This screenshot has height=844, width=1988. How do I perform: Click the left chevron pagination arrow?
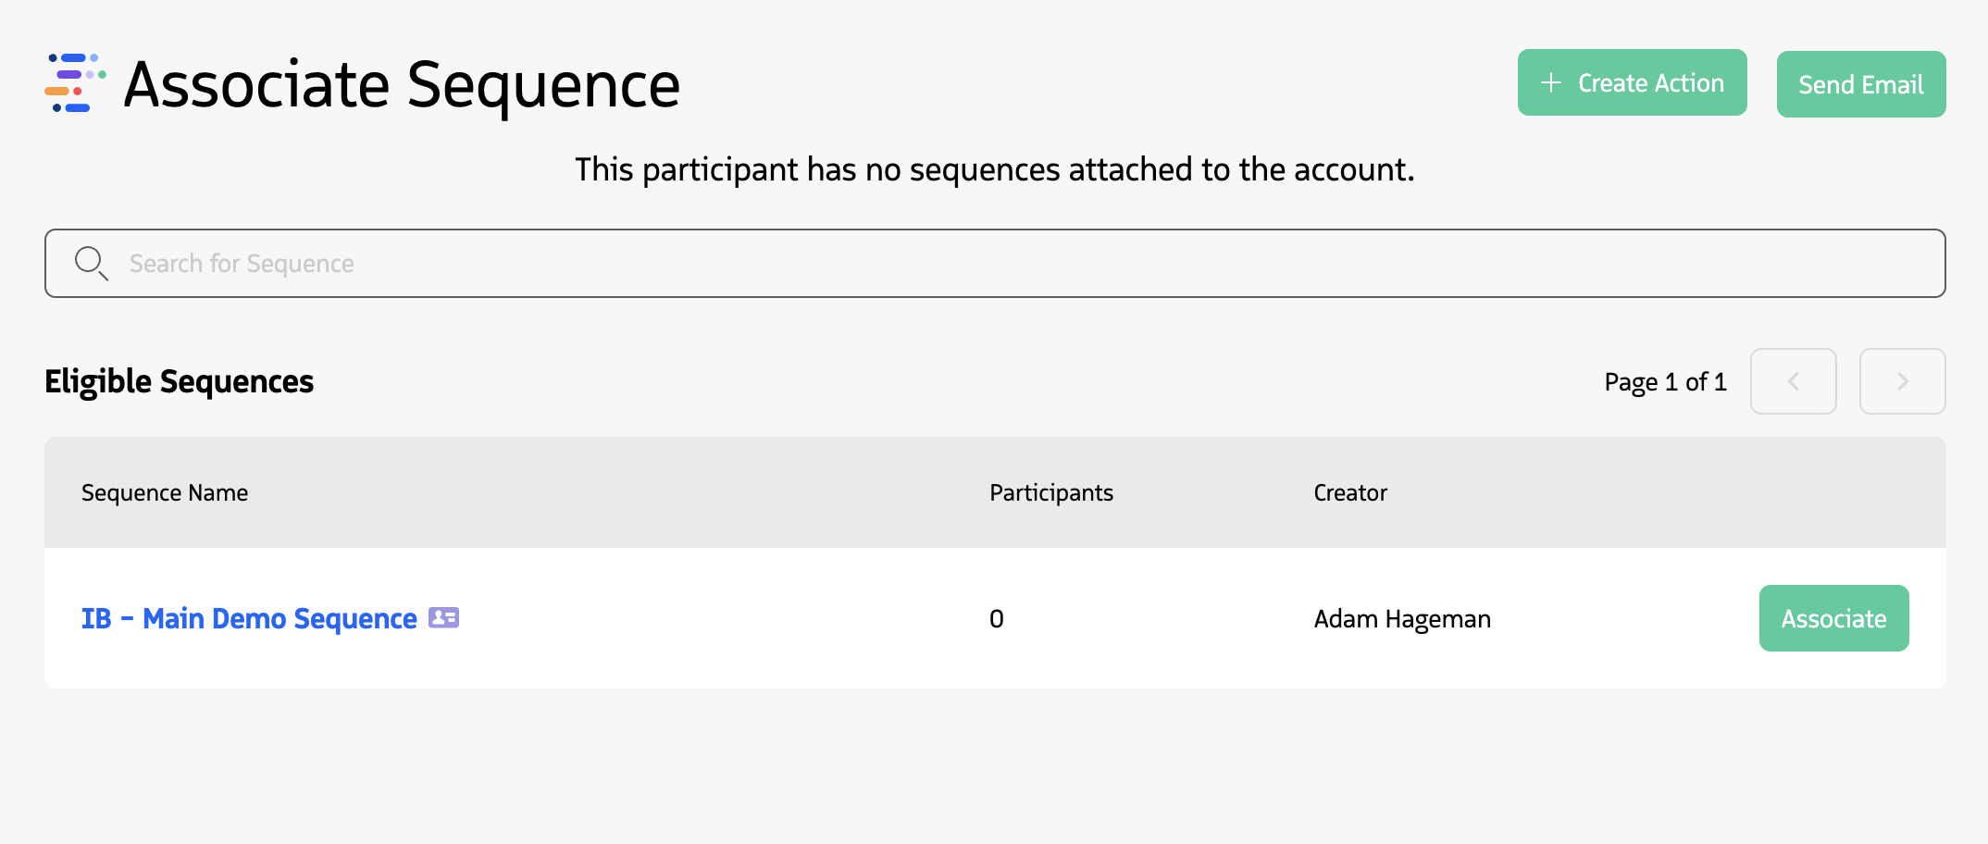click(x=1793, y=381)
